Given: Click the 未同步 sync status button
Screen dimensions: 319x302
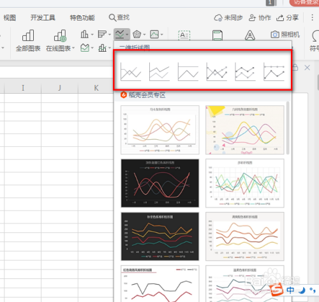Looking at the screenshot, I should 228,18.
